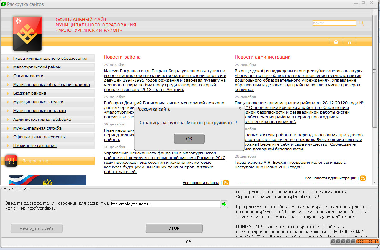Open Малопургинский район menu item
Viewport: 380px width, 250px height.
click(x=37, y=67)
